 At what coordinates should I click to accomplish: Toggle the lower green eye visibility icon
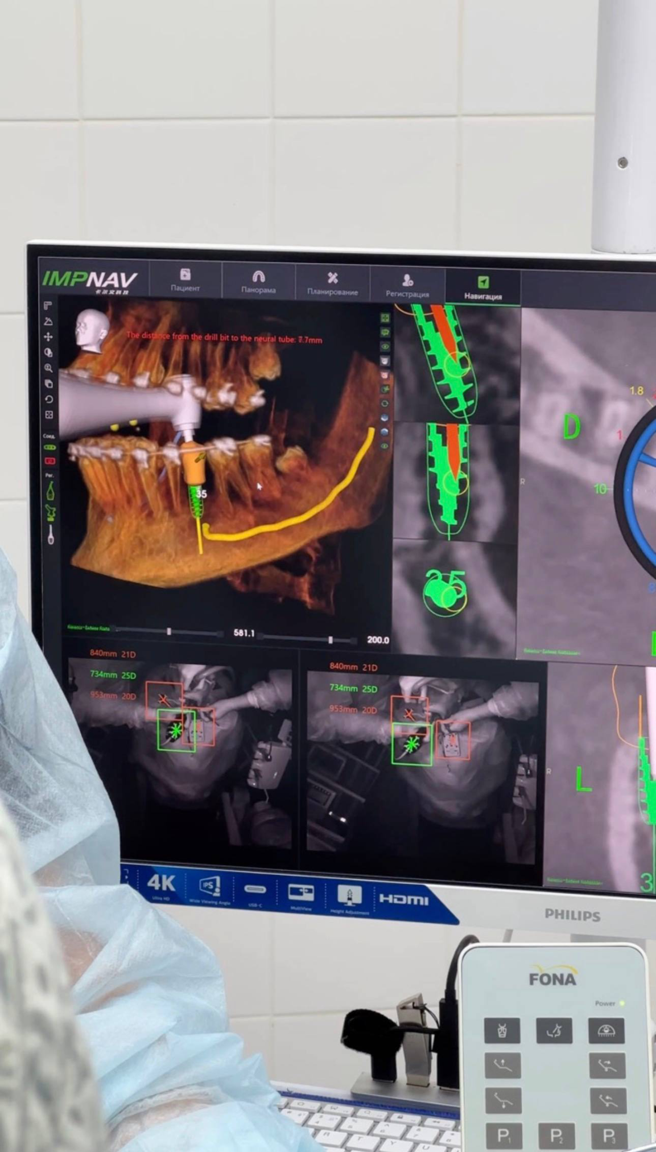coord(385,446)
